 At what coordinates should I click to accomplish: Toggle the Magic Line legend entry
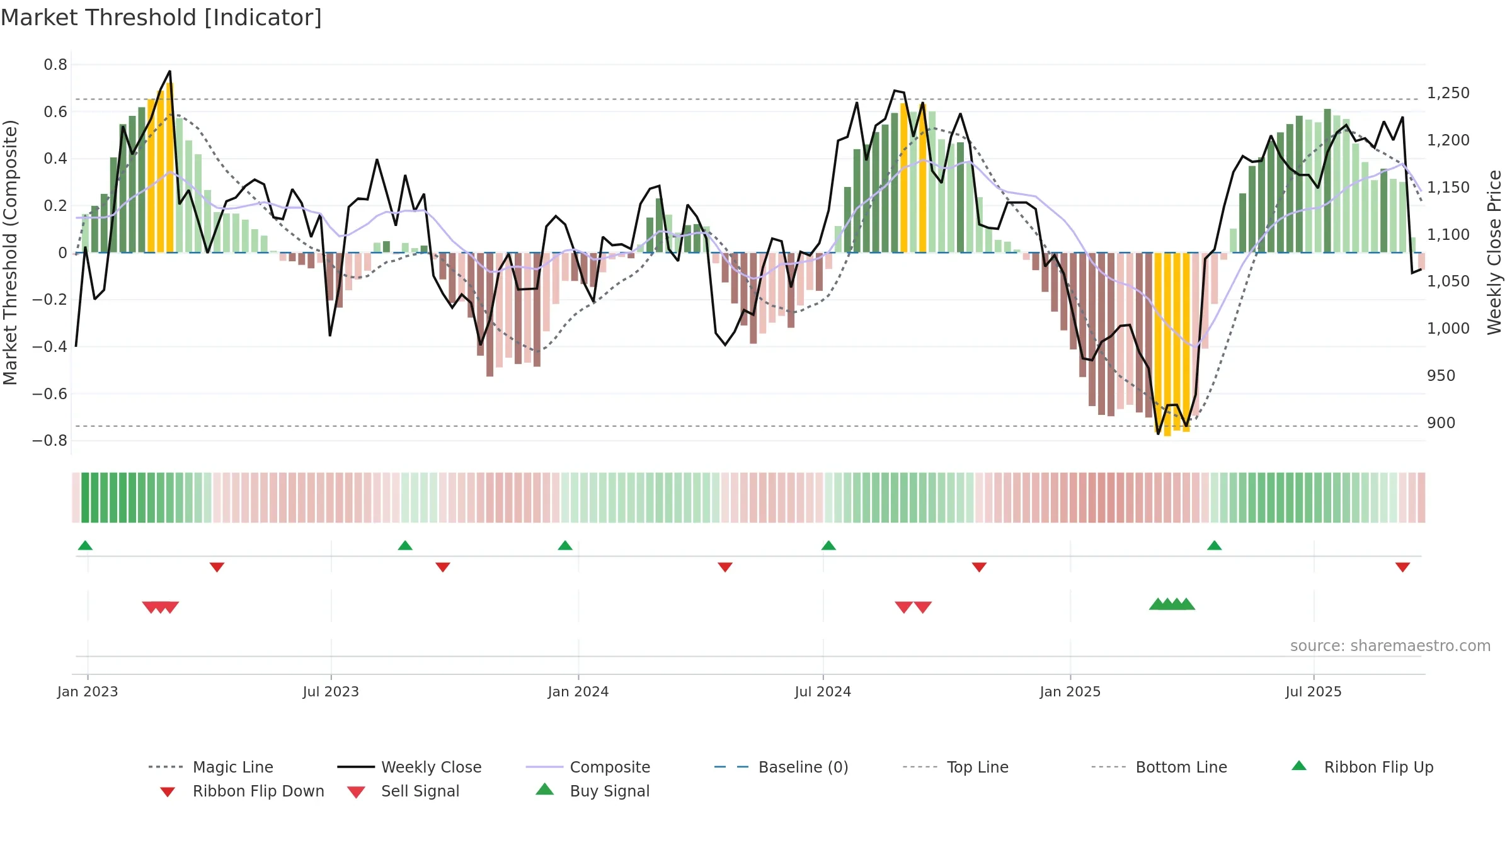point(211,767)
